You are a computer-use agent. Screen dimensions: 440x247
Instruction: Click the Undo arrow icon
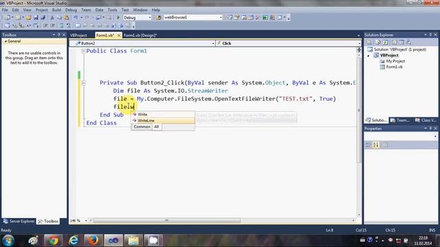tap(76, 17)
